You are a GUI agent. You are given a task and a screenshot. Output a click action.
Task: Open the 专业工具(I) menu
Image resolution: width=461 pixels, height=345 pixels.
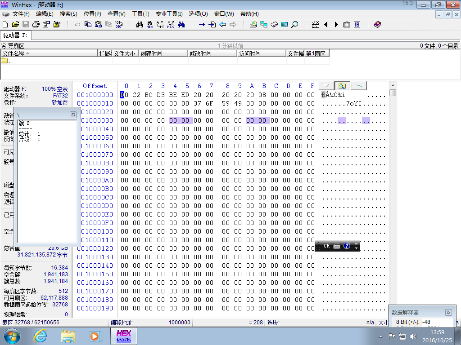pos(169,14)
